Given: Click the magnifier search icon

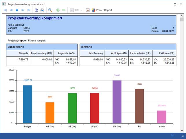Looking at the screenshot, I should (50, 10).
